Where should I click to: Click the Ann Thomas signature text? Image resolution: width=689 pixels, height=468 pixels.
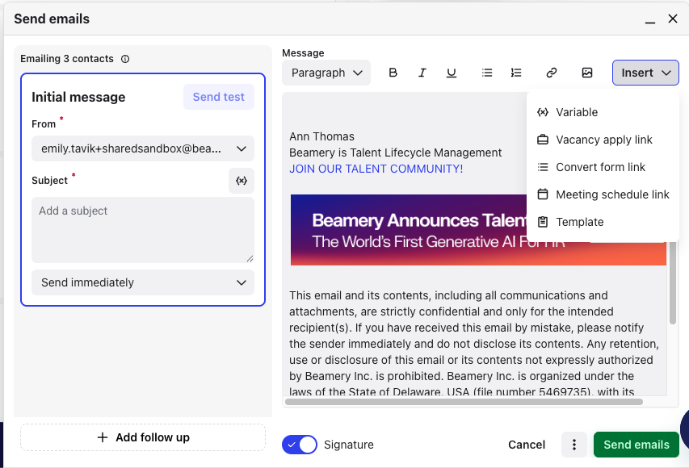tap(321, 136)
